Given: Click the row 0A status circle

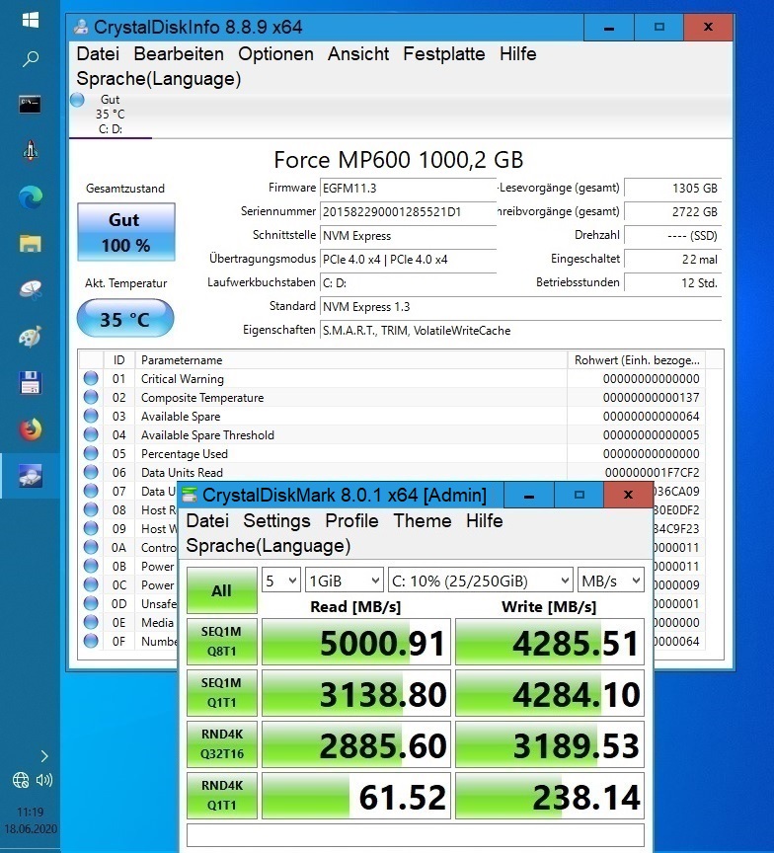Looking at the screenshot, I should coord(91,547).
